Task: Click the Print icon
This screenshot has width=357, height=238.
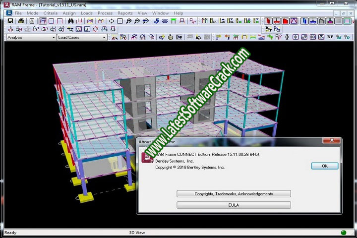Action: tap(21, 21)
